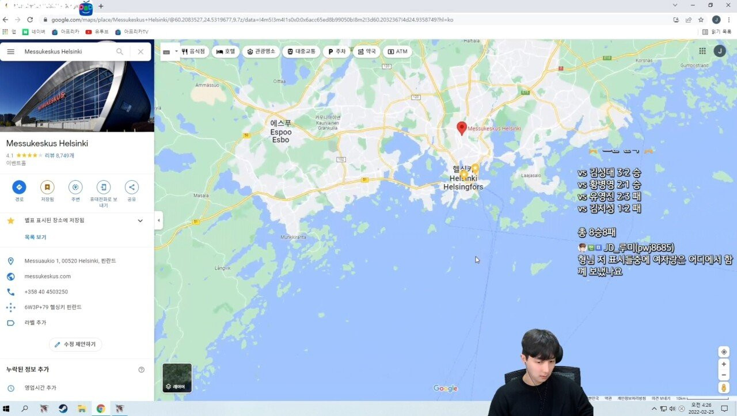Viewport: 737px width, 416px height.
Task: Collapse the side panel arrow
Action: [158, 220]
